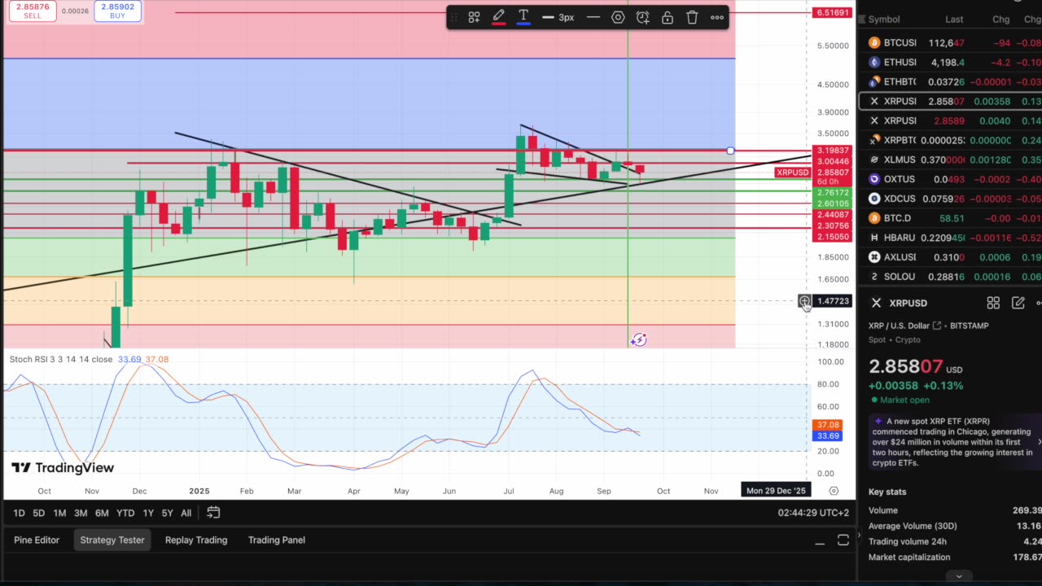Click the Mon 29 Dec '25 date label
1042x586 pixels.
coord(776,491)
